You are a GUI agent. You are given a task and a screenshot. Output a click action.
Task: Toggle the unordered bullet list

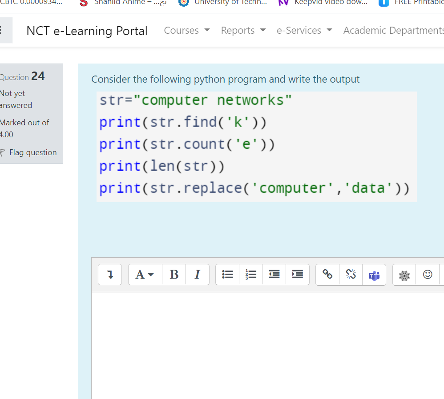(227, 275)
